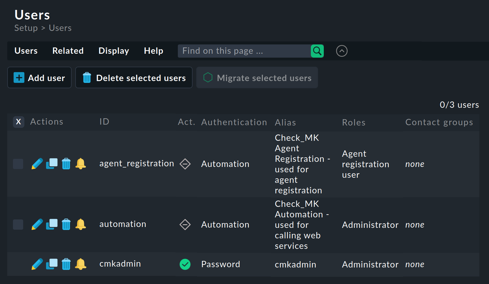Delete the automation user via trash icon
489x284 pixels.
66,224
